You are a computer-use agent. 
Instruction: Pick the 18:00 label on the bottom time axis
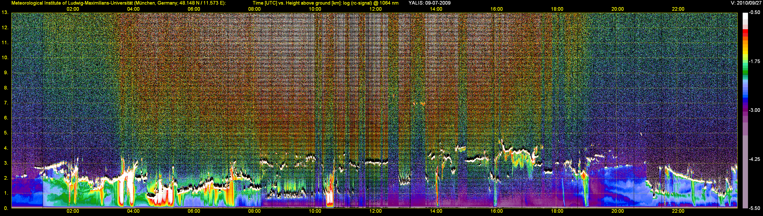click(557, 211)
